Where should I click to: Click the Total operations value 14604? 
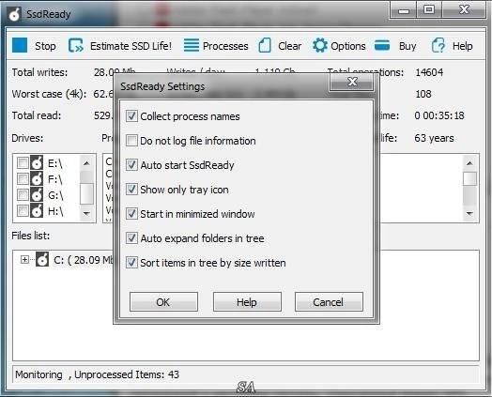pyautogui.click(x=429, y=72)
